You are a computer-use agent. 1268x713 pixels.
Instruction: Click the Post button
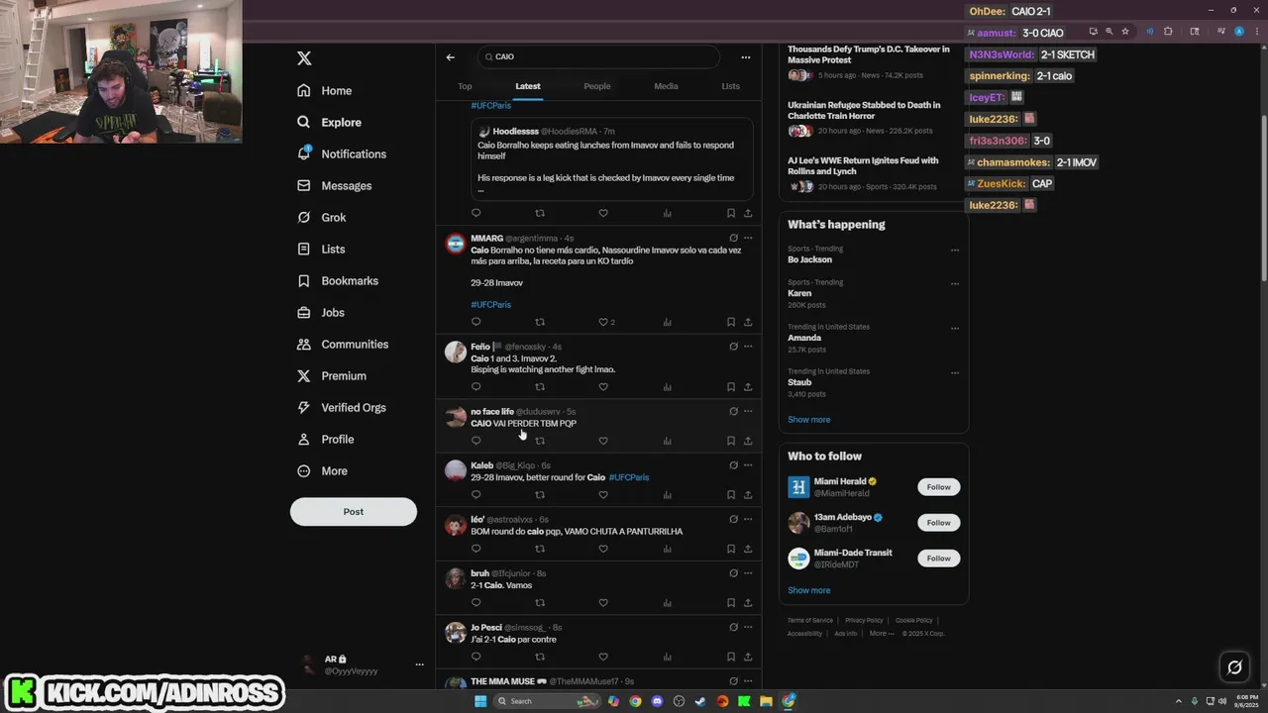coord(354,512)
